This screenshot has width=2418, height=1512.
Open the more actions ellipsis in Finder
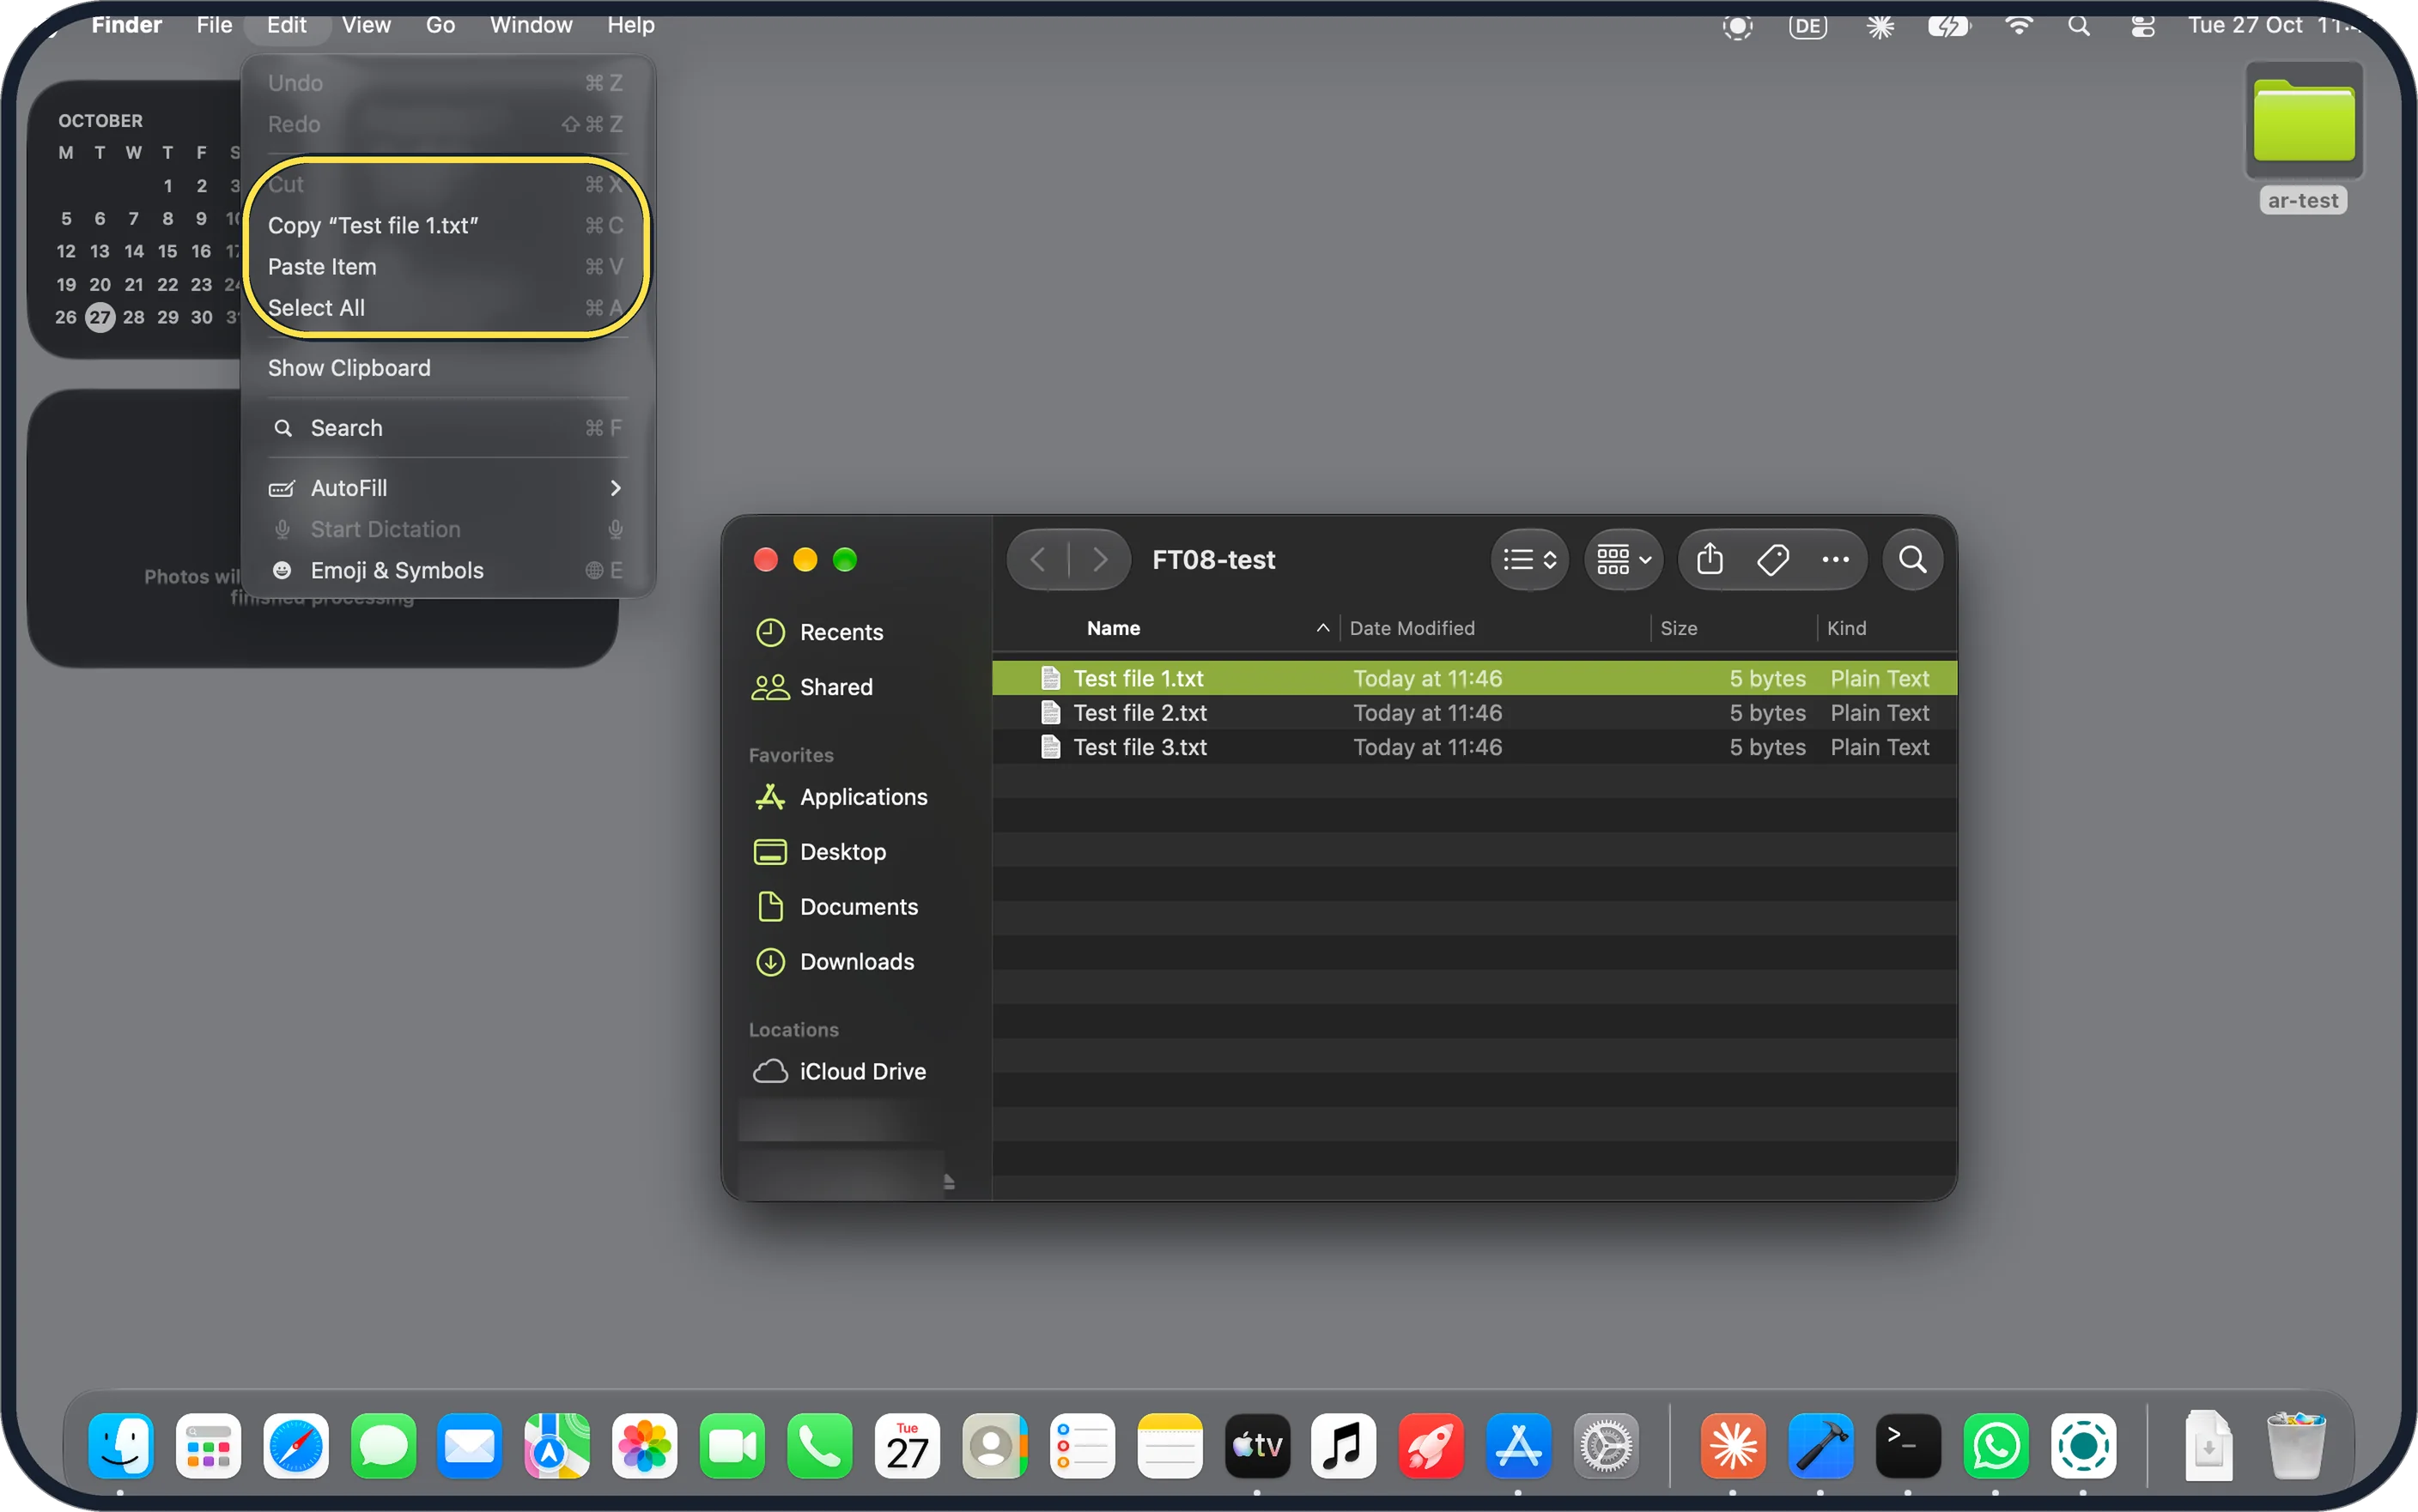(1836, 559)
